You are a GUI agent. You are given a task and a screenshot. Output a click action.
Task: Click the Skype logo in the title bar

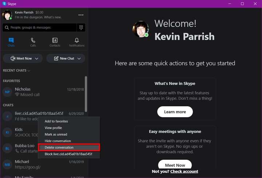[x=4, y=4]
